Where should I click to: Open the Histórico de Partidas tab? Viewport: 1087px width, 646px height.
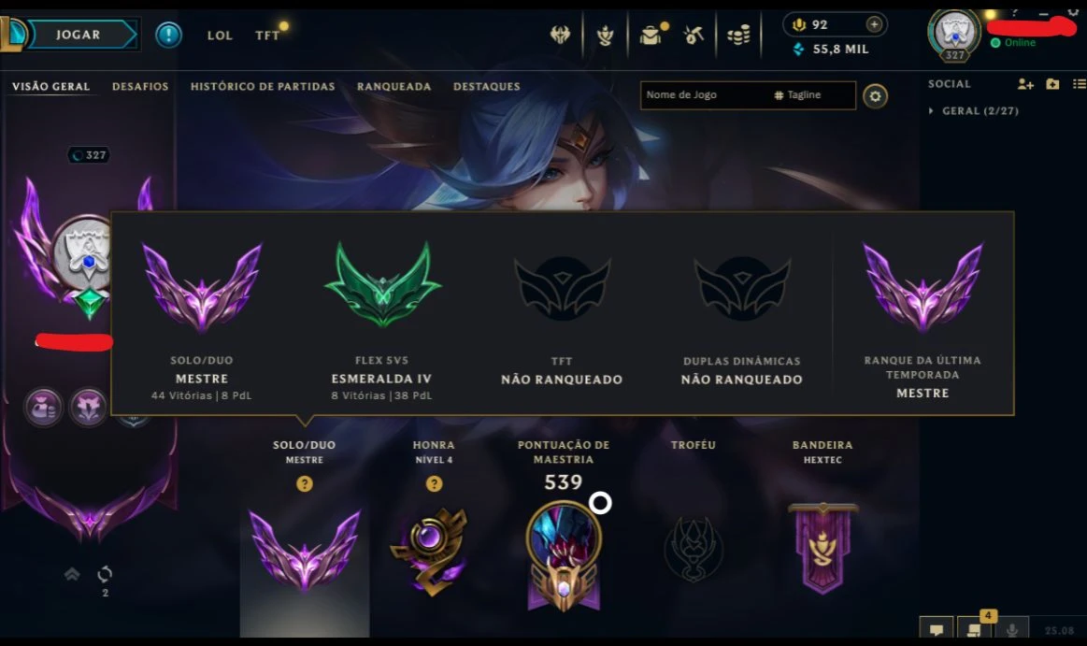263,87
